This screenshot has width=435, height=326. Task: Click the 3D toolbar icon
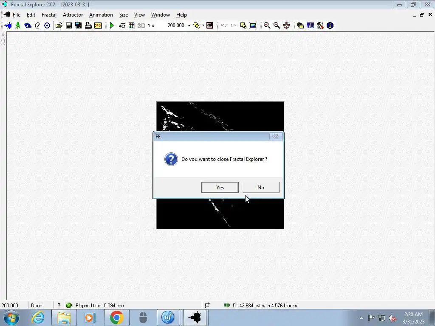(141, 25)
